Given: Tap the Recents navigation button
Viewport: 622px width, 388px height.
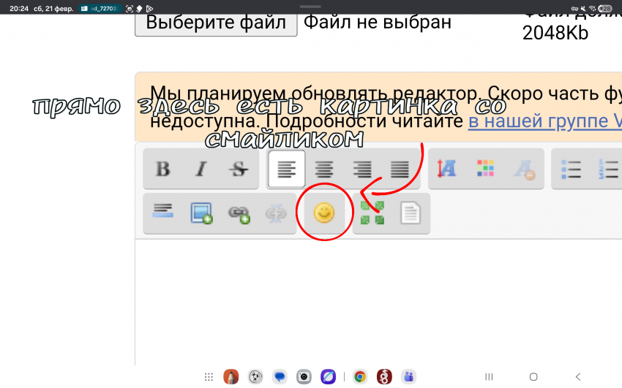Looking at the screenshot, I should 489,376.
